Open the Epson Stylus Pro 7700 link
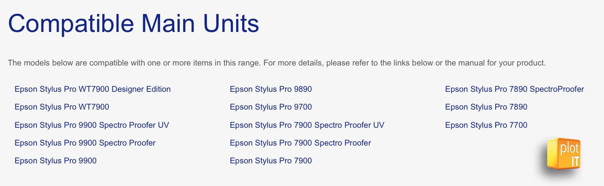604x186 pixels. tap(486, 125)
